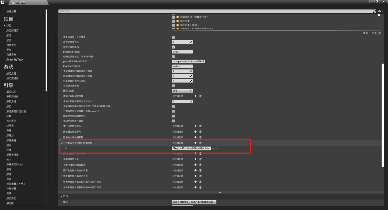Click the trash icon for 要打包的特定影片
This screenshot has height=210, width=388.
[x=200, y=126]
